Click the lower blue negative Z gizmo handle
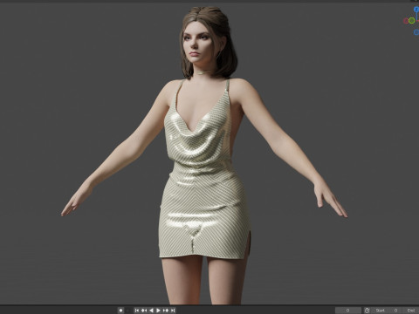The height and width of the screenshot is (314, 419). (416, 32)
